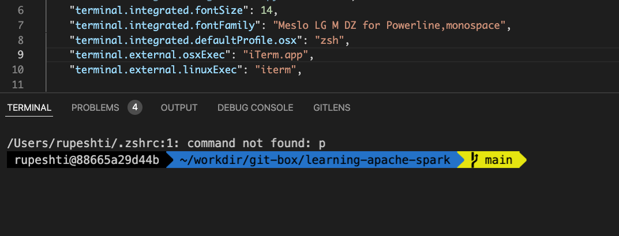Click the learning-apache-spark path segment in the prompt
The height and width of the screenshot is (236, 619).
click(x=314, y=160)
